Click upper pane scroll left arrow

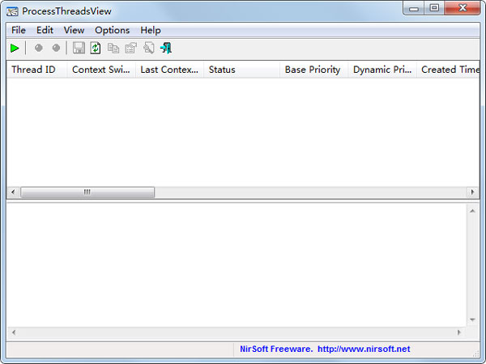13,193
